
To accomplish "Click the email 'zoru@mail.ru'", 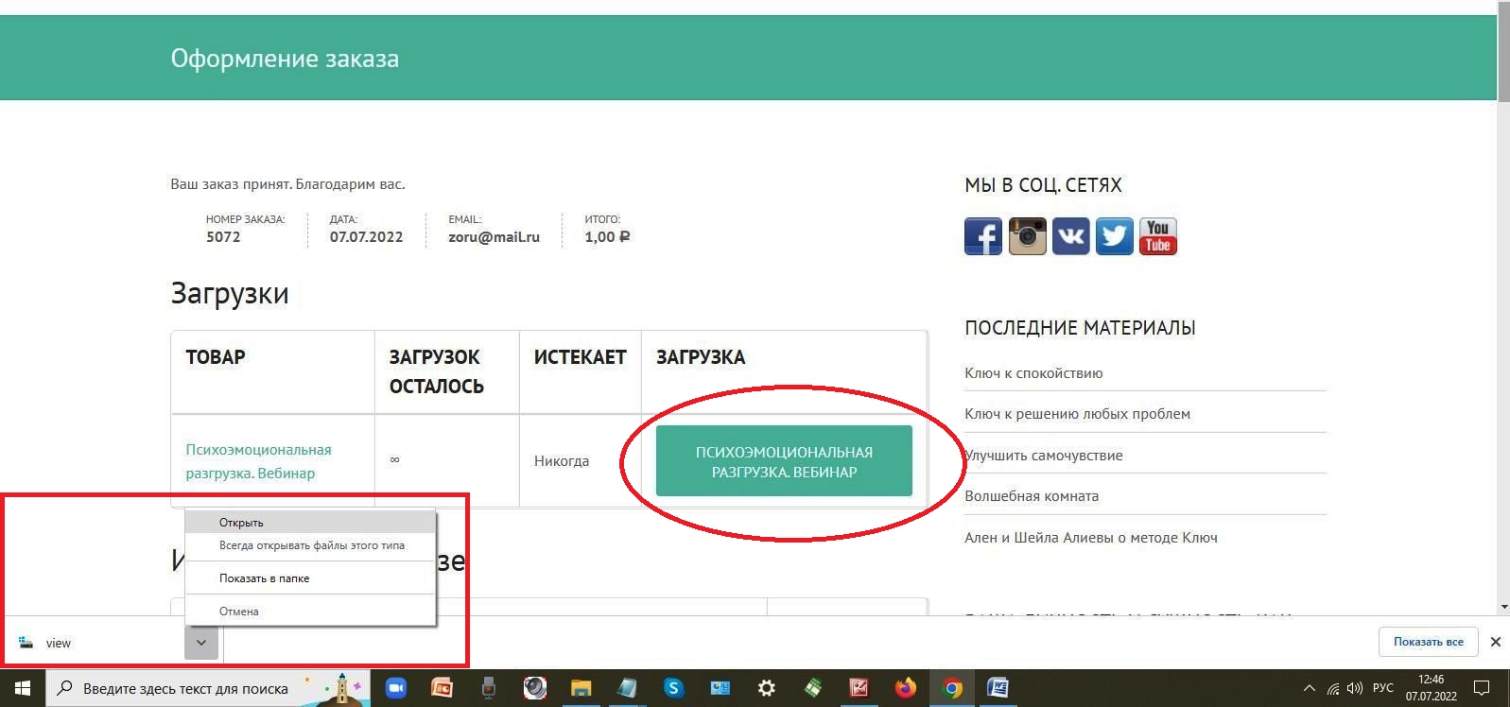I will pyautogui.click(x=494, y=237).
